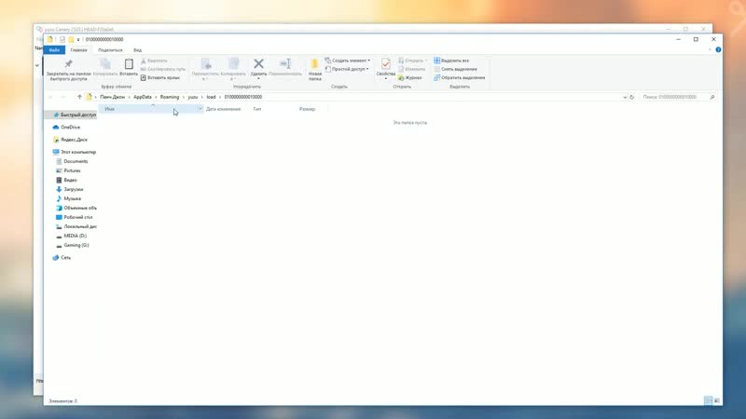Go to load in the address breadcrumb
Viewport: 746px width, 419px height.
[212, 97]
